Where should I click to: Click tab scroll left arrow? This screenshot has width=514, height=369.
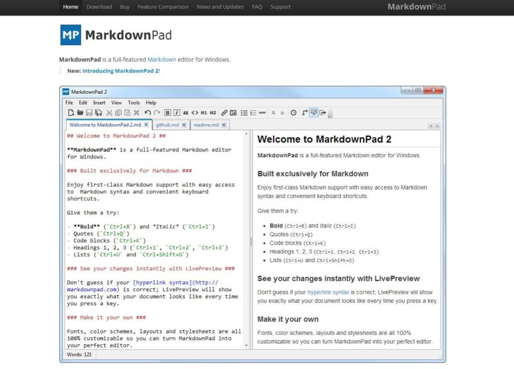click(x=431, y=126)
